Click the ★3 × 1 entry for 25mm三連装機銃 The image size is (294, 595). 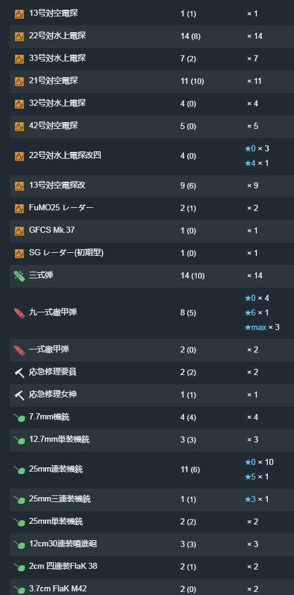[x=257, y=499]
